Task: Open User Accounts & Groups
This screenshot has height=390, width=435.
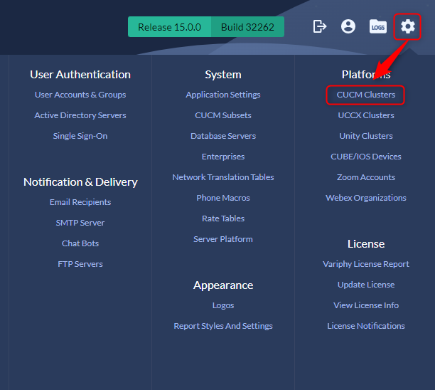Action: (80, 95)
